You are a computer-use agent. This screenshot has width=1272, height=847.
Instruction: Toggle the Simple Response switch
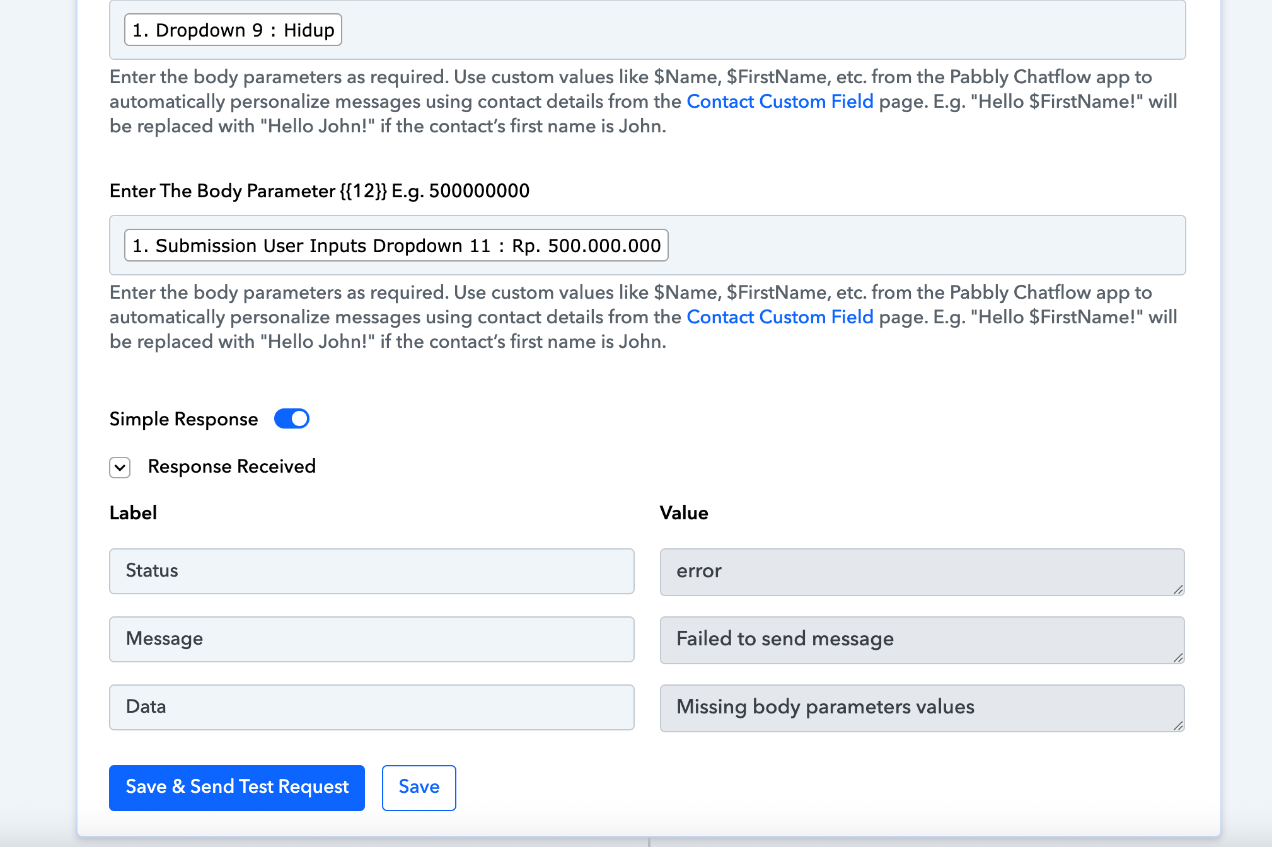(291, 419)
